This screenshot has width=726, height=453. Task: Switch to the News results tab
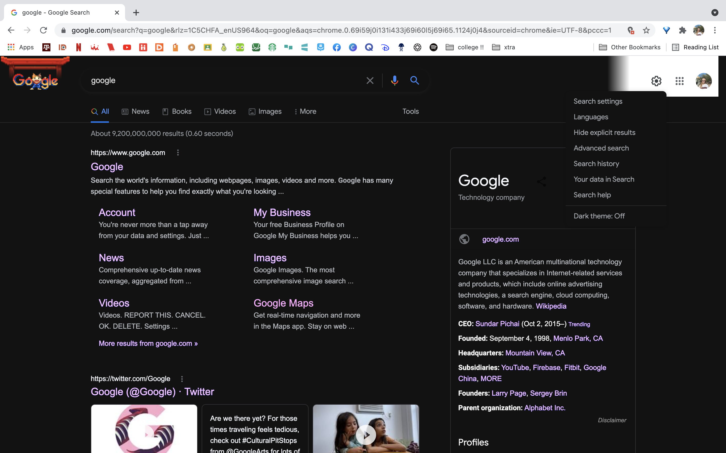point(135,111)
